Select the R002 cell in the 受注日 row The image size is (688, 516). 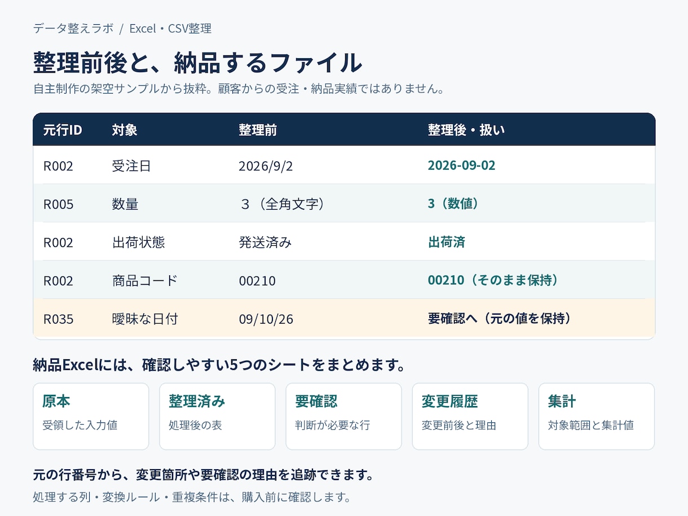coord(58,166)
